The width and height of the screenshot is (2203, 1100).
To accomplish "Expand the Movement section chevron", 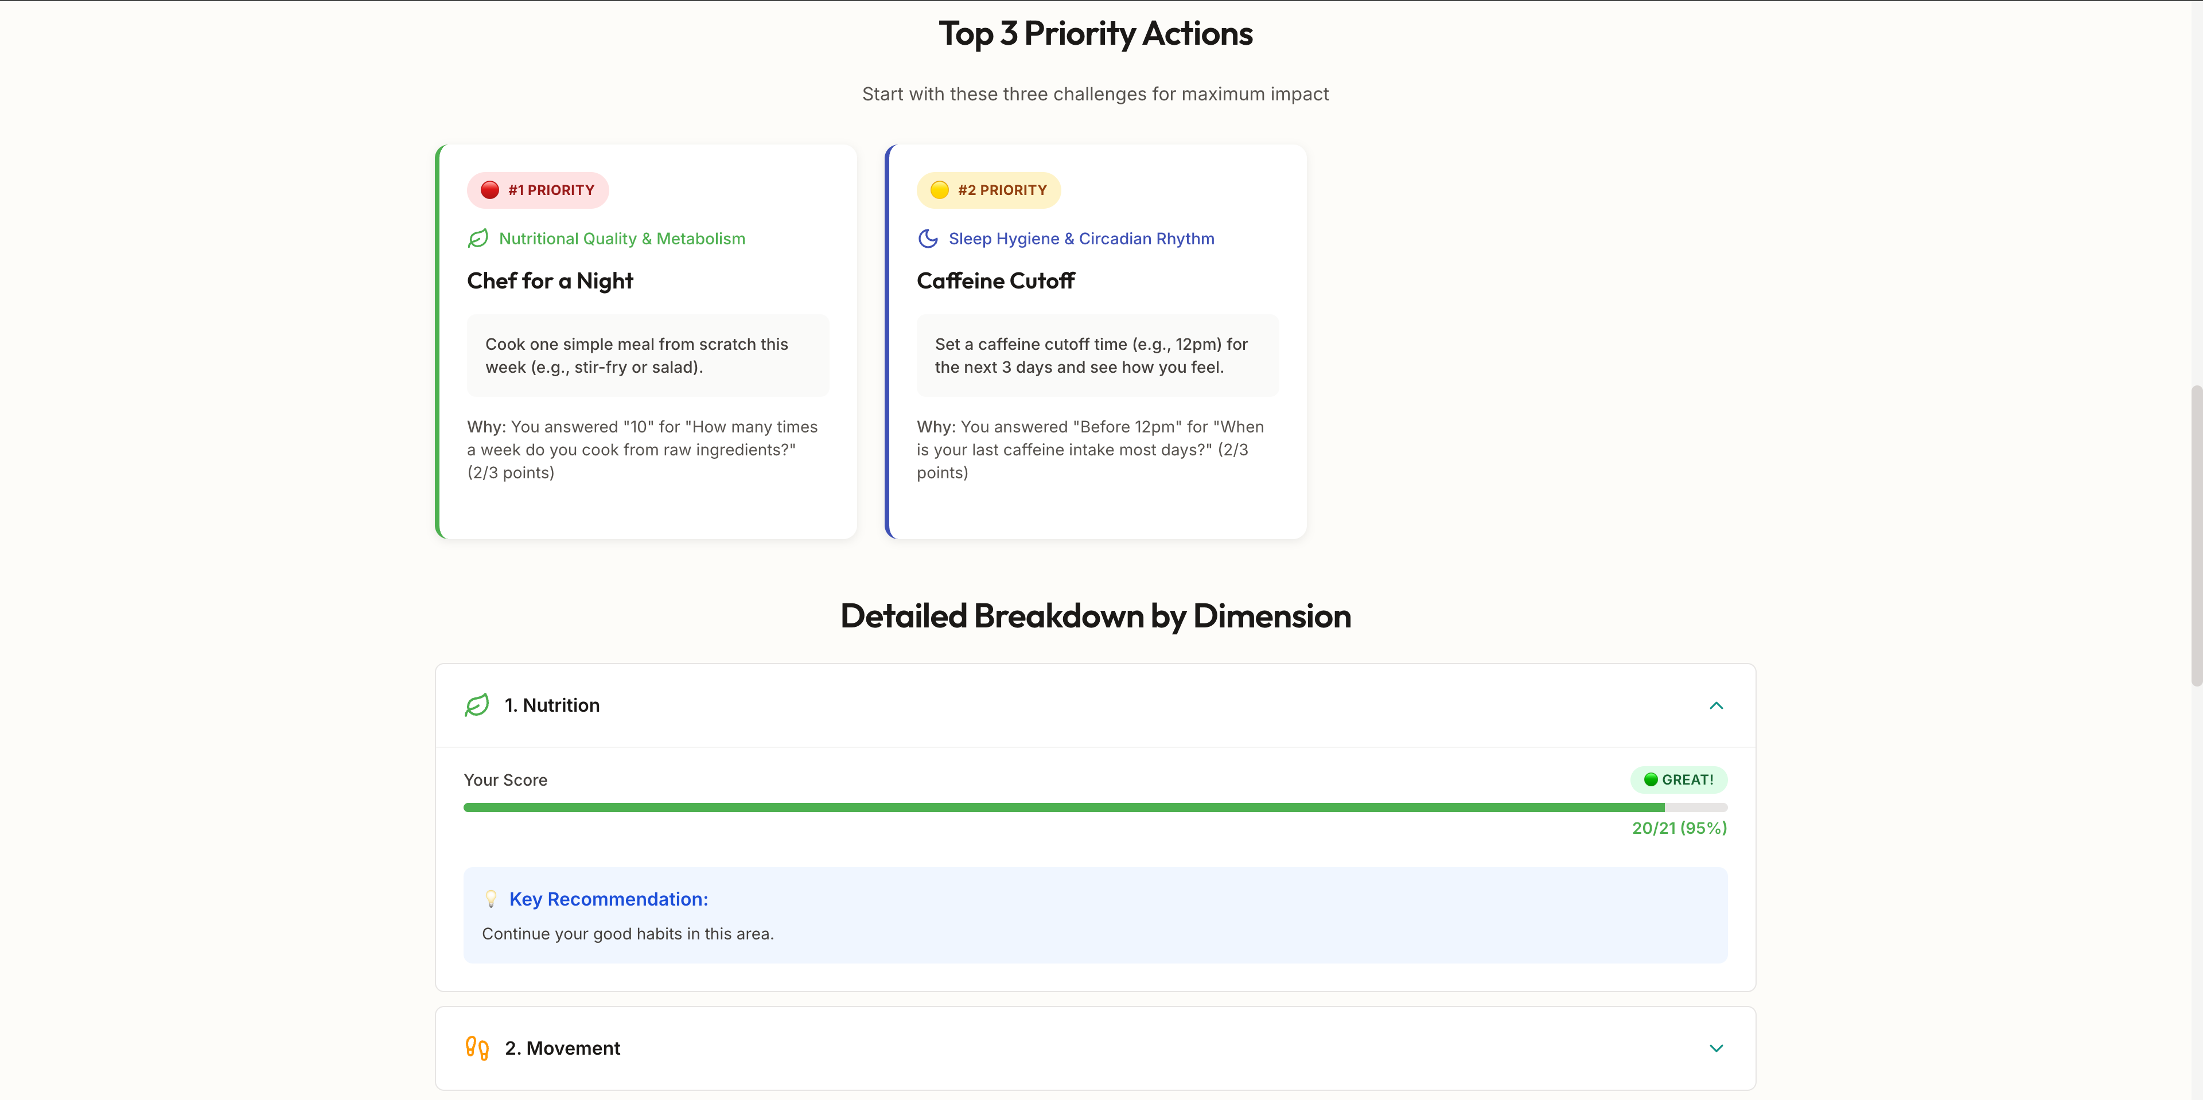I will [1715, 1048].
